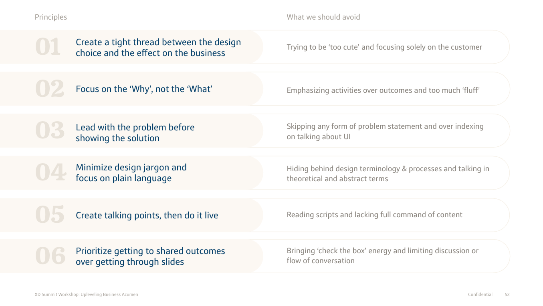The image size is (543, 306).
Task: Click 'Lead with the problem' principle text
Action: click(x=135, y=133)
